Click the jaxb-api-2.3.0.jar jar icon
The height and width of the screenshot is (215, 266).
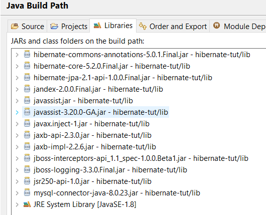[27, 135]
